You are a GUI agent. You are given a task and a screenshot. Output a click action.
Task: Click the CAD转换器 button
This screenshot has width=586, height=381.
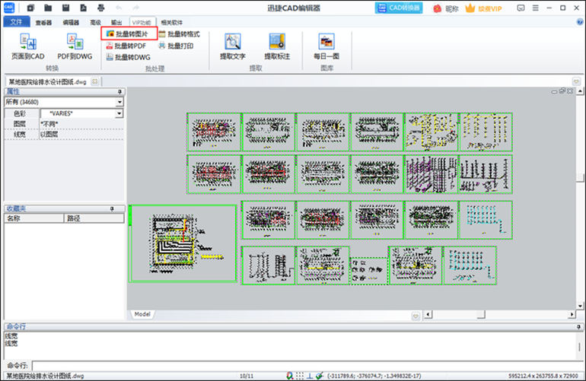399,8
